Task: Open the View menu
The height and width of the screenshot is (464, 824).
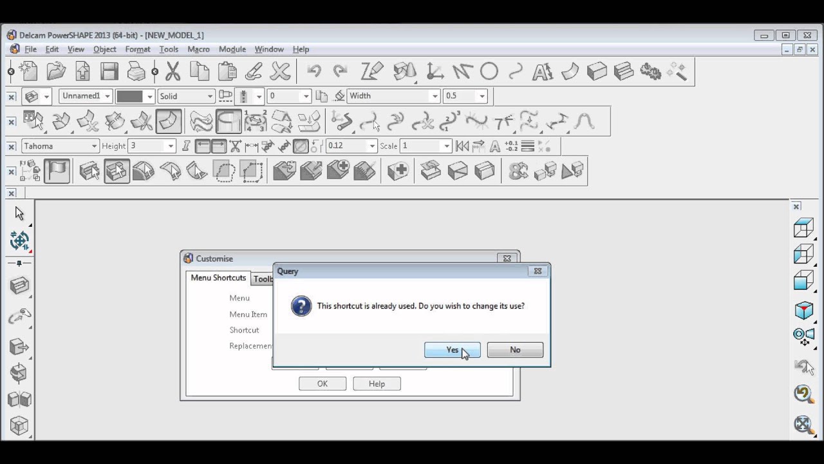Action: [x=76, y=49]
